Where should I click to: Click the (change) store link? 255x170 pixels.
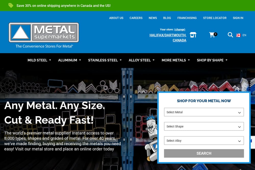[180, 29]
